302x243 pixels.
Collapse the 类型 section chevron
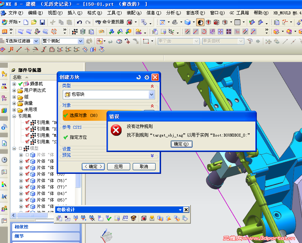[x=152, y=86]
